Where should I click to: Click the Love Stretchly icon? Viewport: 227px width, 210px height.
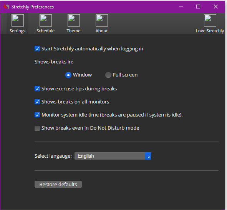[210, 20]
